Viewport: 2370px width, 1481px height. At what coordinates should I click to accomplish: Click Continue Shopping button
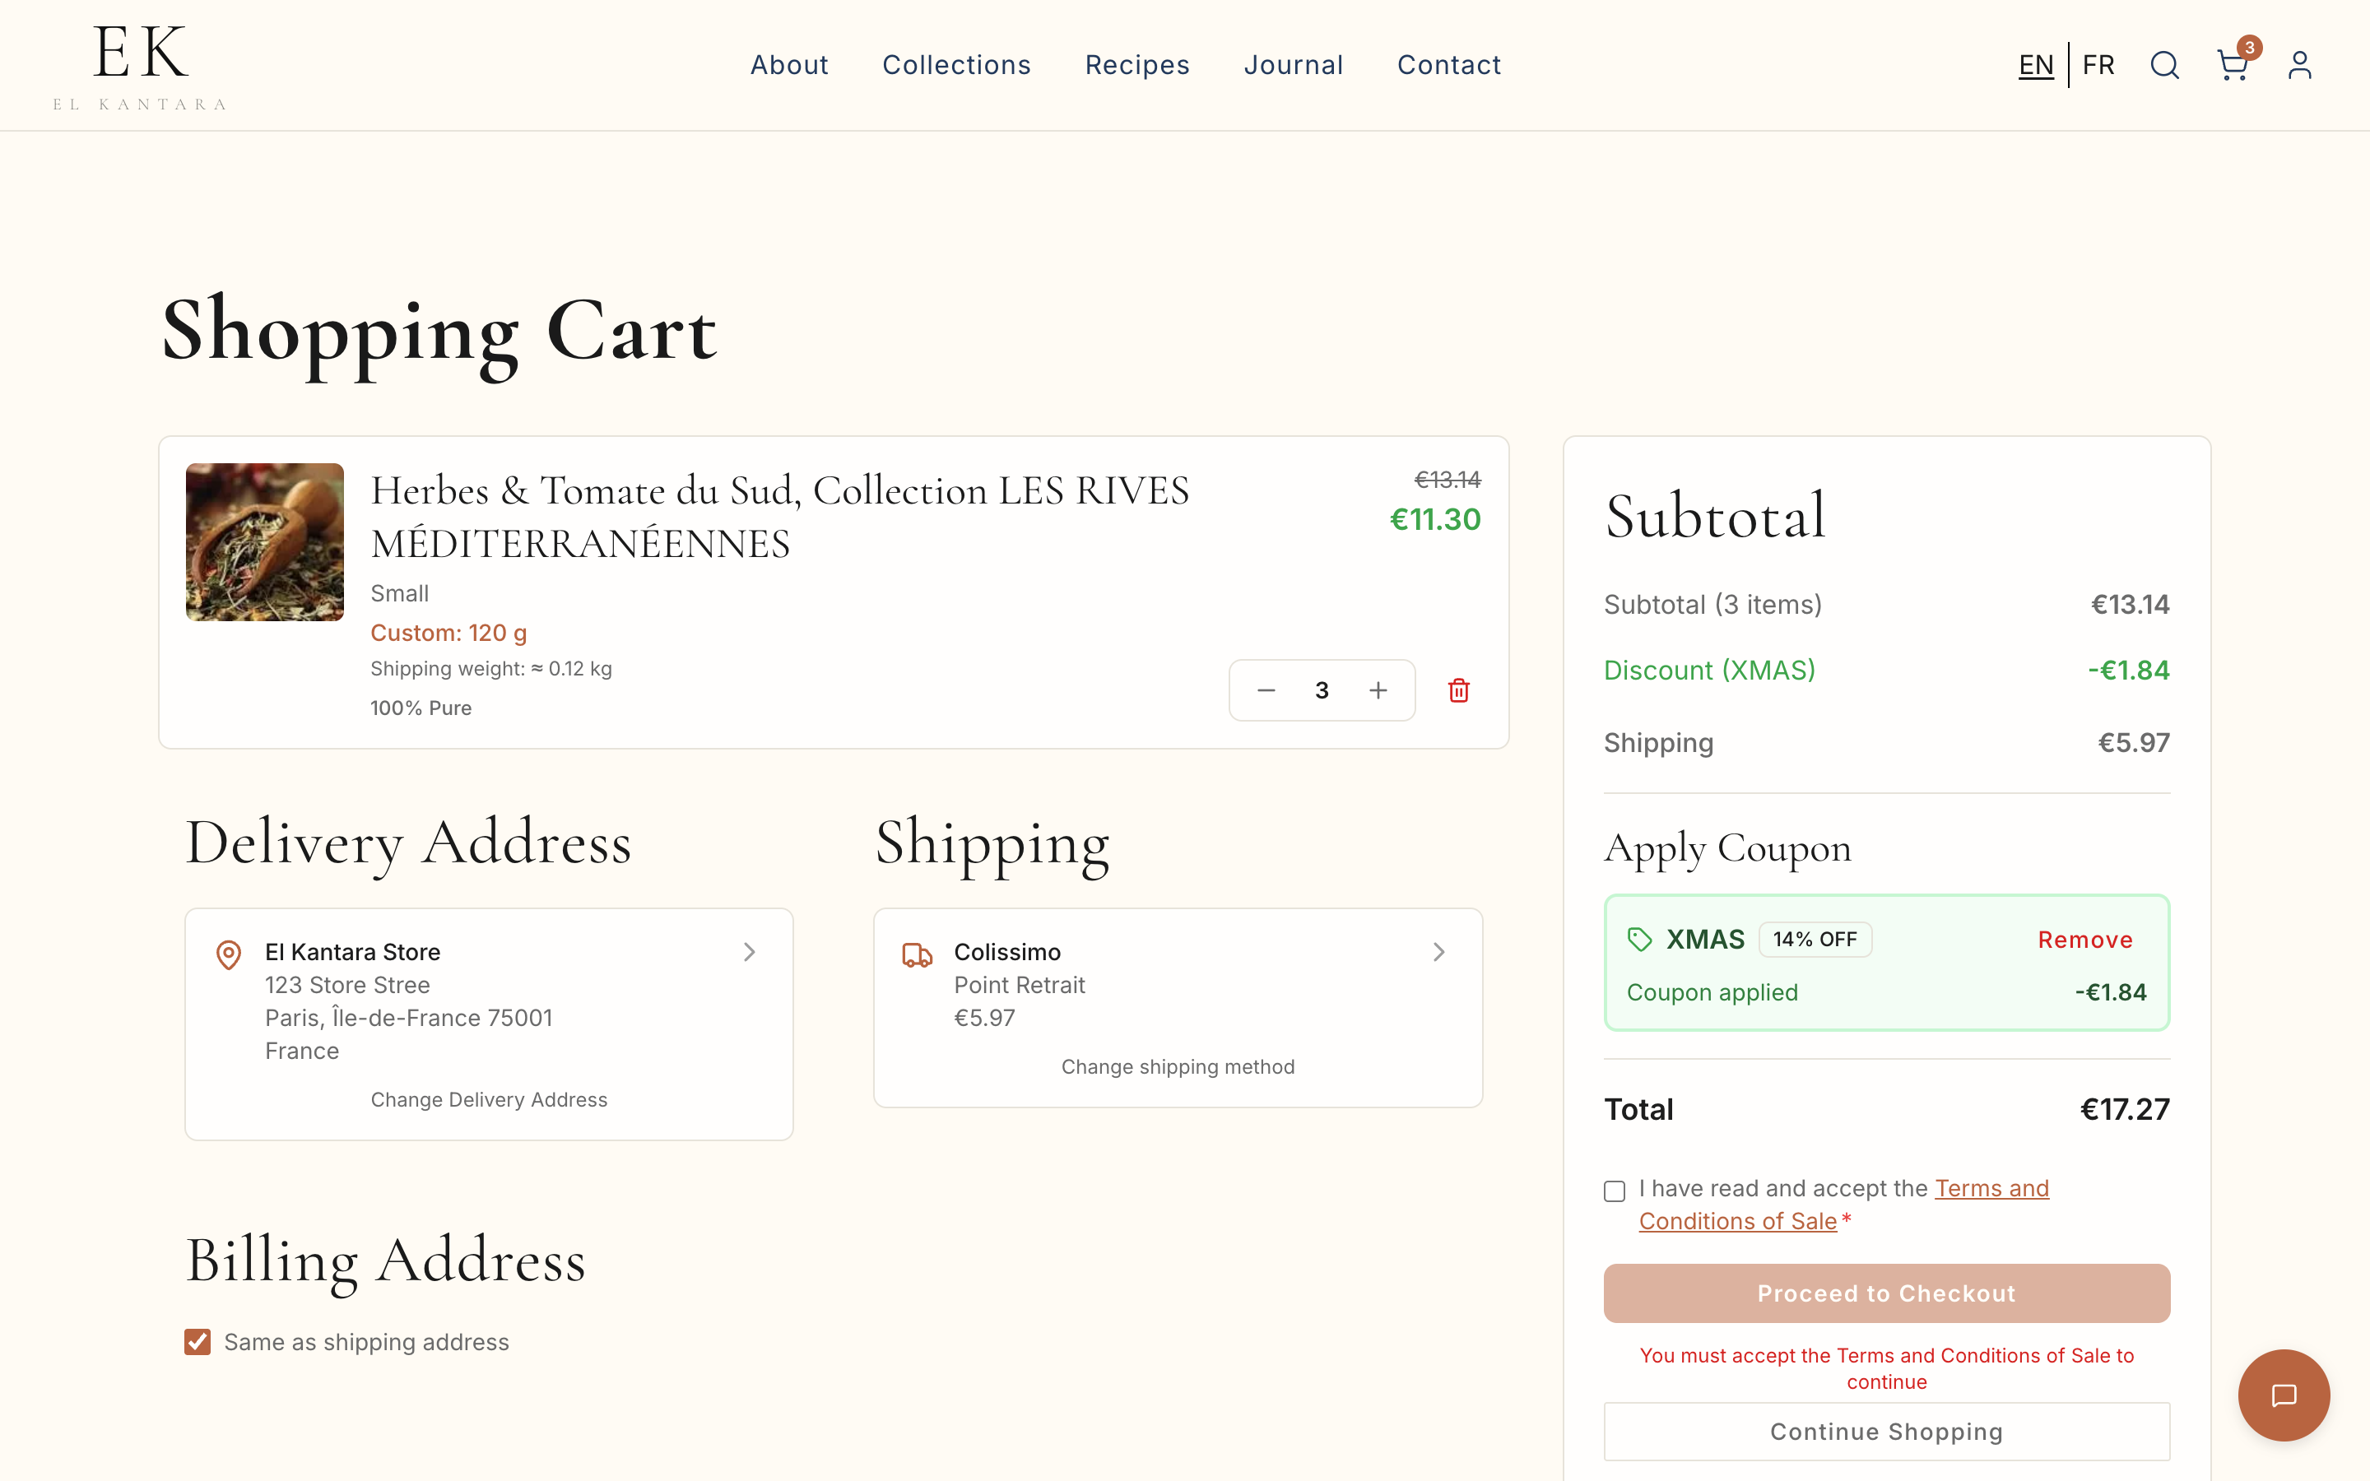1886,1431
